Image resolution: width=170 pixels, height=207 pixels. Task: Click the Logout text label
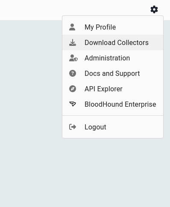95,127
